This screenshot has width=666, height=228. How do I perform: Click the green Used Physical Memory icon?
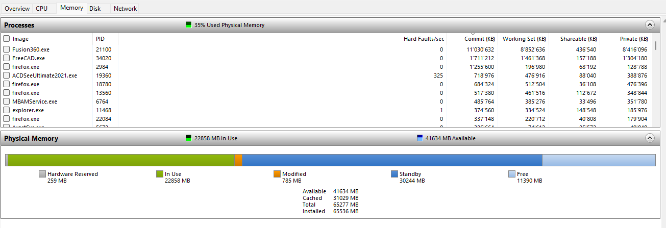(x=189, y=25)
